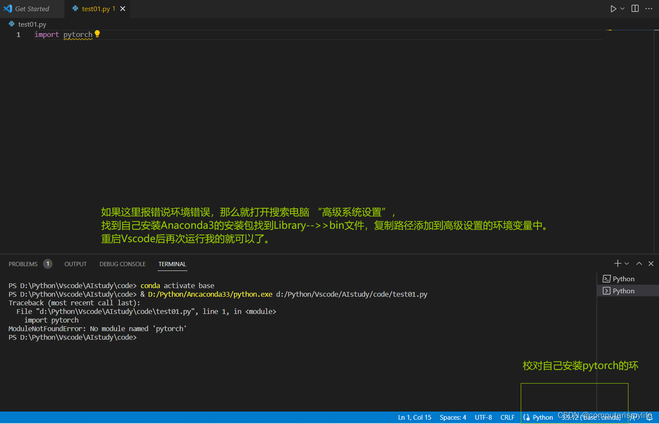Click the ModuleNotFoundError line in terminal

pyautogui.click(x=98, y=329)
